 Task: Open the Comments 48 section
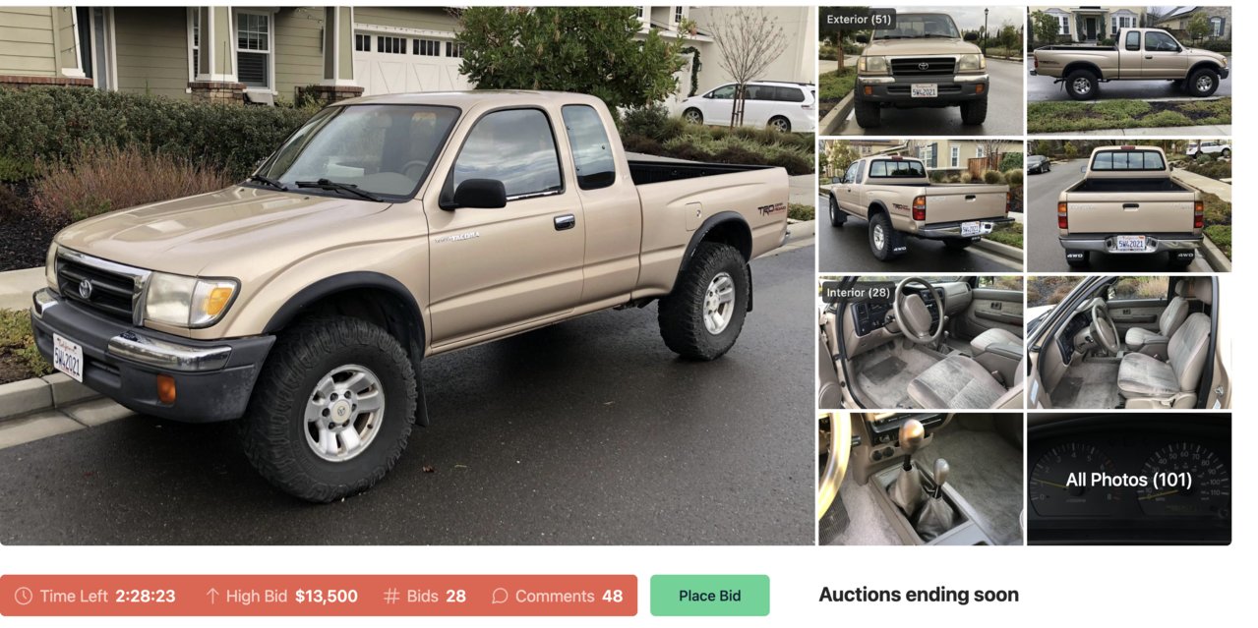pyautogui.click(x=558, y=596)
